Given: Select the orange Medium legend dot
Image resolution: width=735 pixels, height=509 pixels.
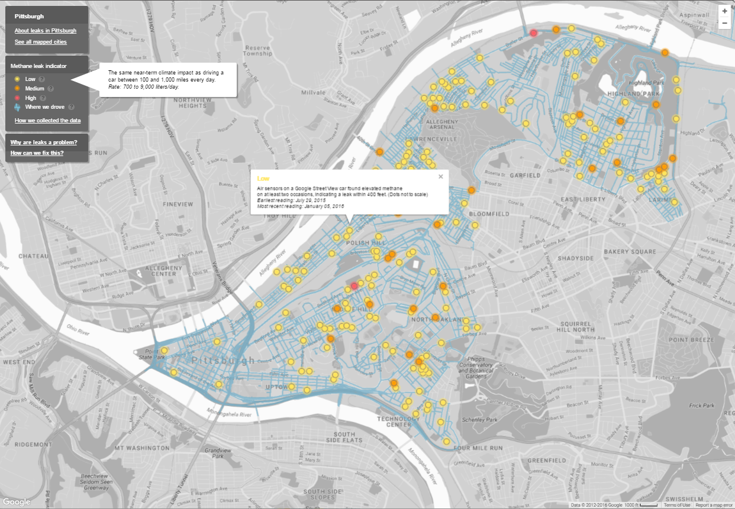Looking at the screenshot, I should (x=17, y=89).
